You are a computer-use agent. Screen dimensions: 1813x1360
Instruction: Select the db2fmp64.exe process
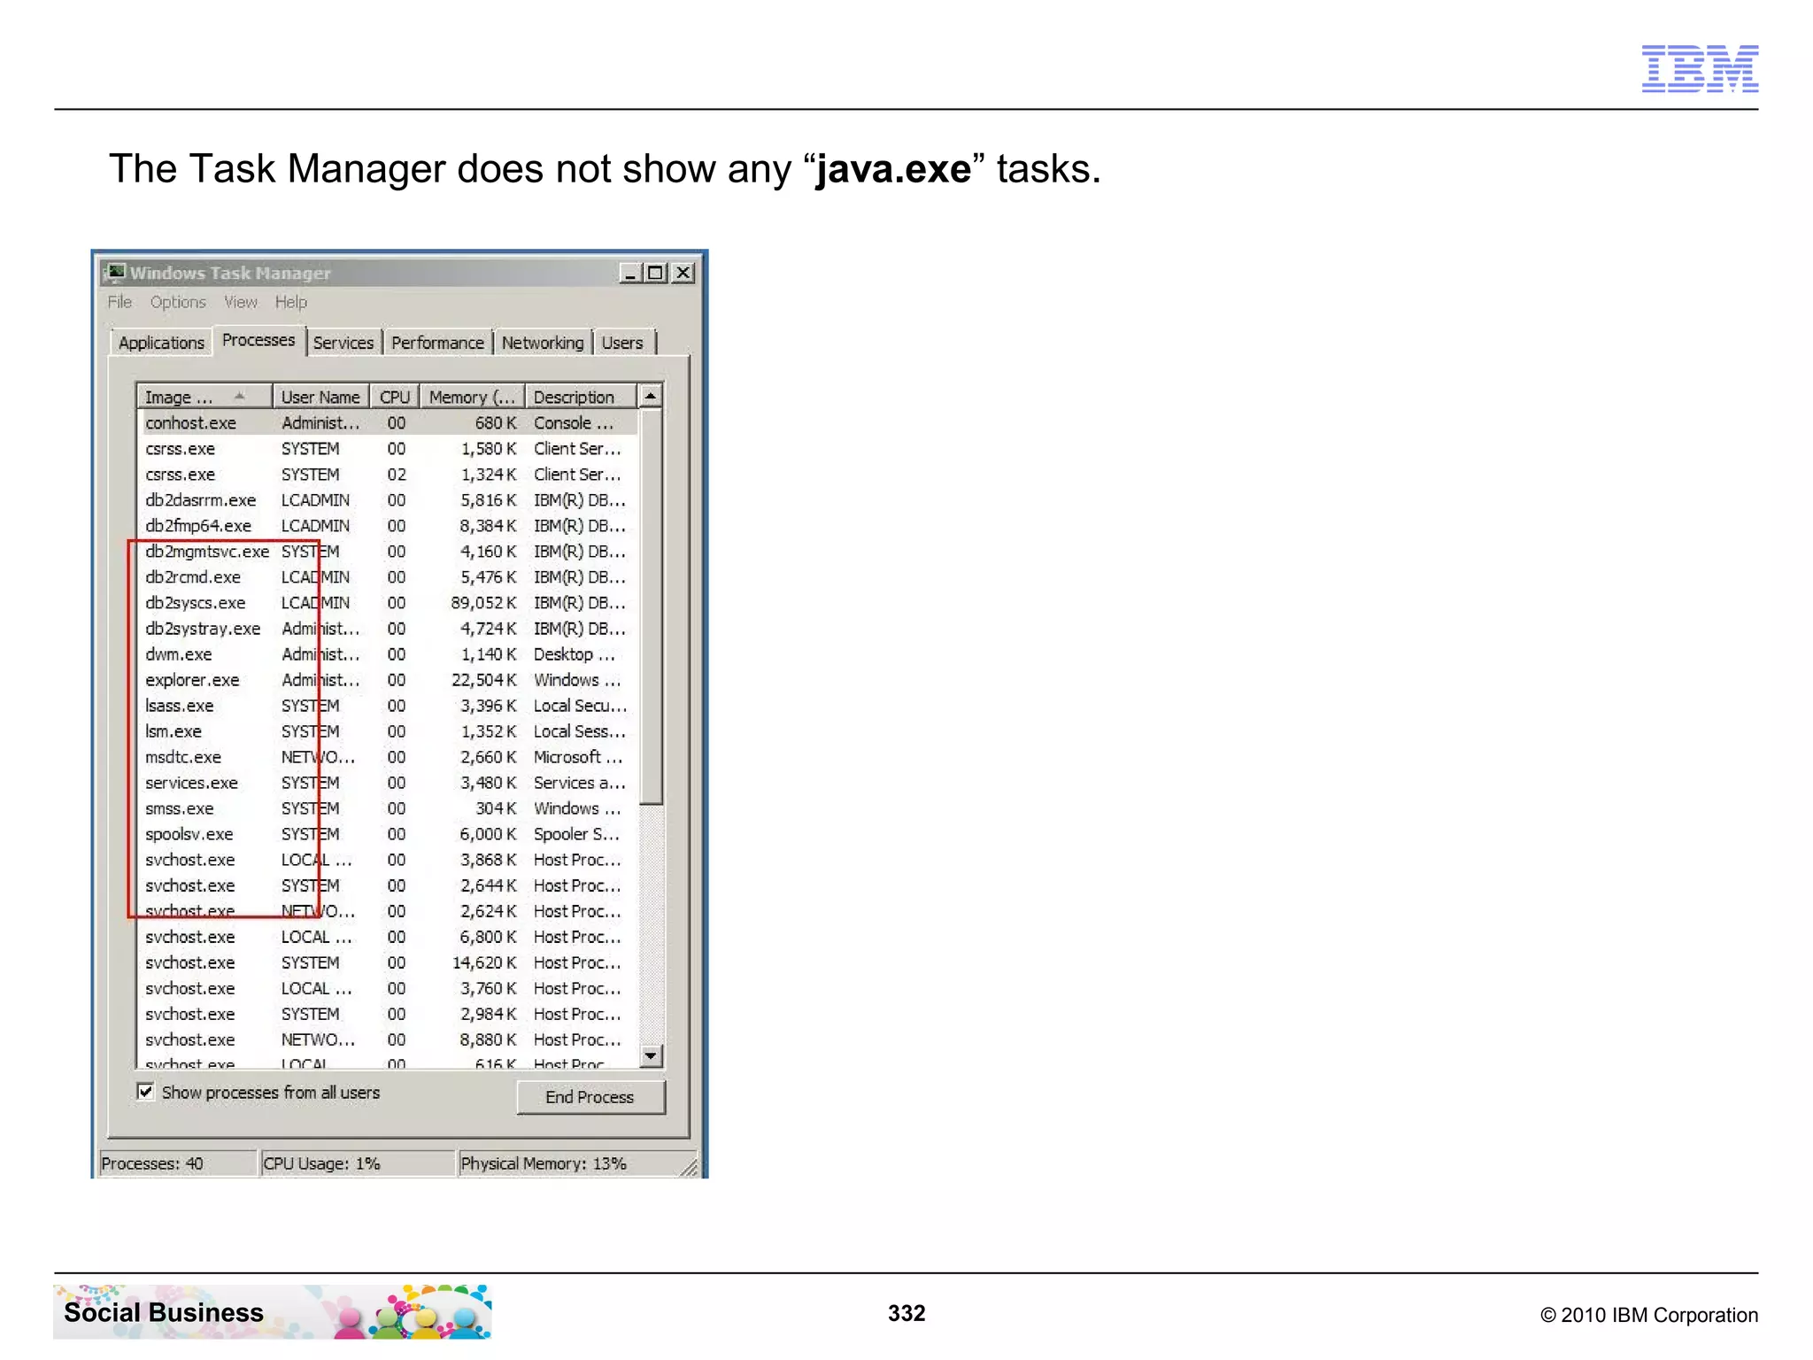pyautogui.click(x=388, y=526)
